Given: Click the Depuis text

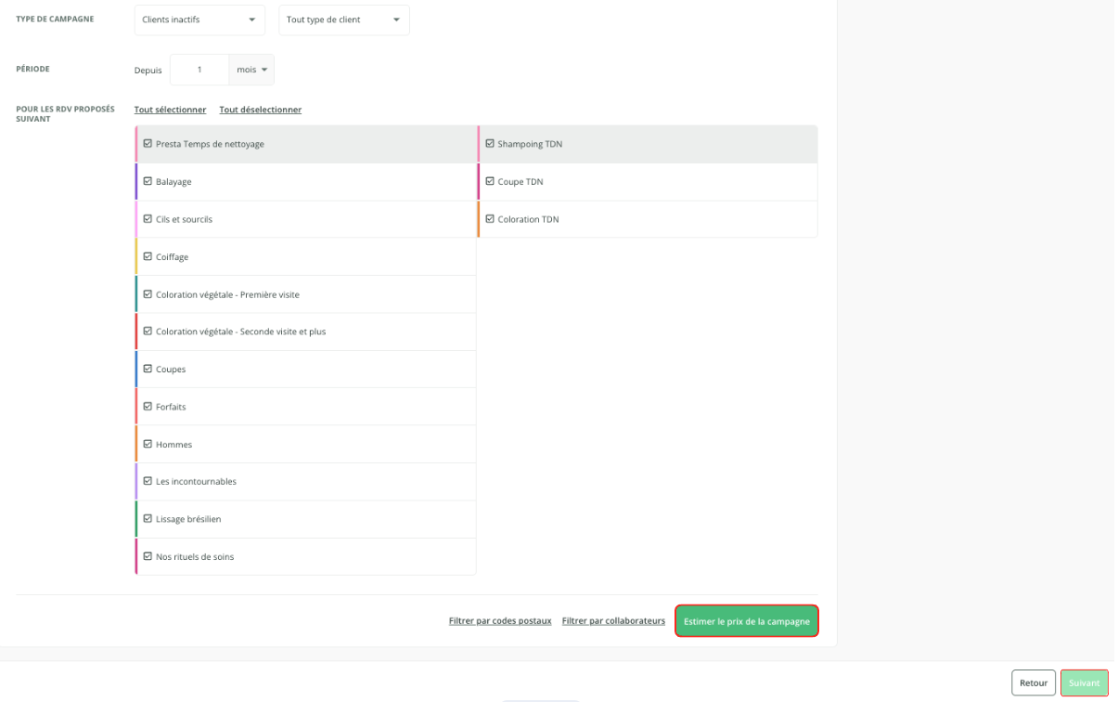Looking at the screenshot, I should (148, 71).
